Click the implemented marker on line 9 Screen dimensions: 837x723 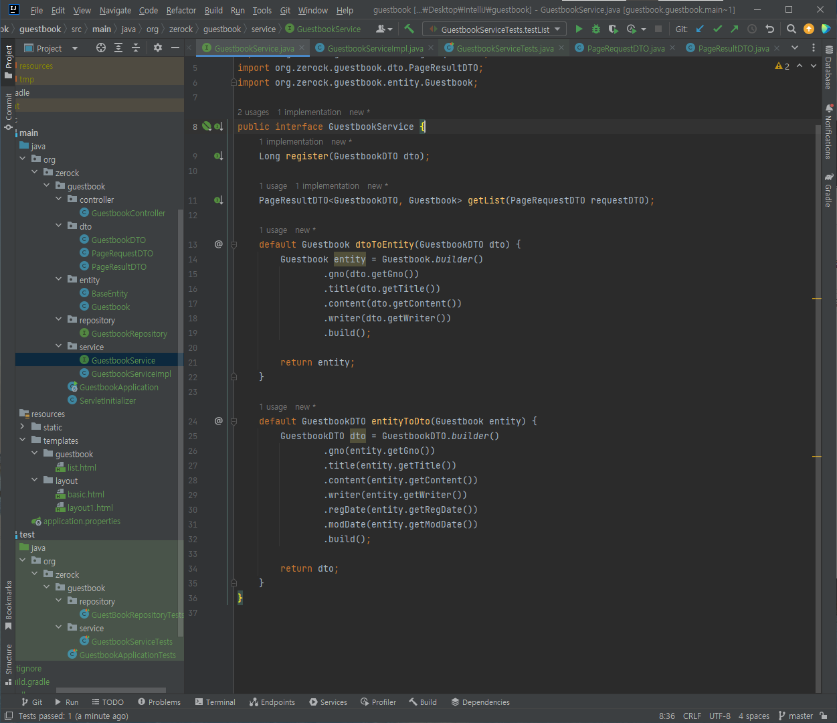coord(218,156)
